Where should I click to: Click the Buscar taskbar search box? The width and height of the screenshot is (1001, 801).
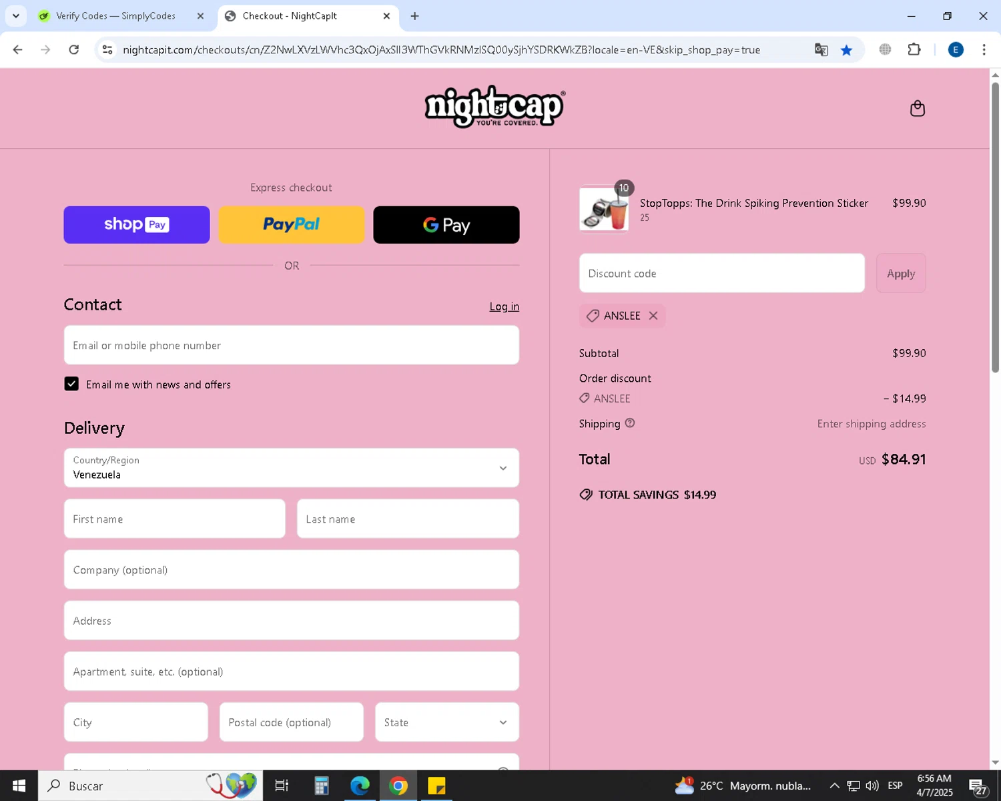pyautogui.click(x=151, y=786)
